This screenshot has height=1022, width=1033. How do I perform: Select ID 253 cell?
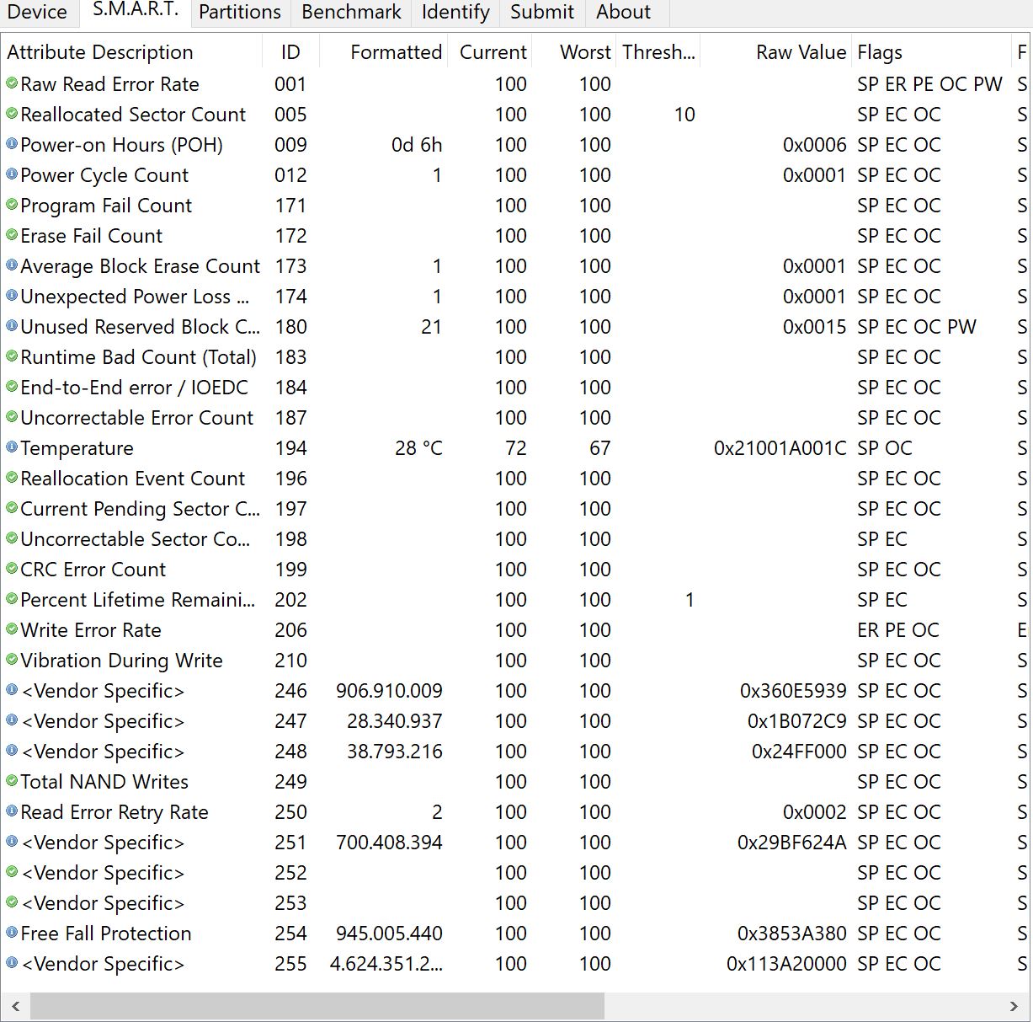290,903
